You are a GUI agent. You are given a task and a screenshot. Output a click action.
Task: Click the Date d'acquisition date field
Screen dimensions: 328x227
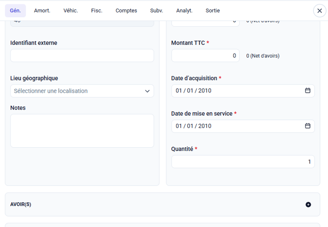click(x=234, y=91)
